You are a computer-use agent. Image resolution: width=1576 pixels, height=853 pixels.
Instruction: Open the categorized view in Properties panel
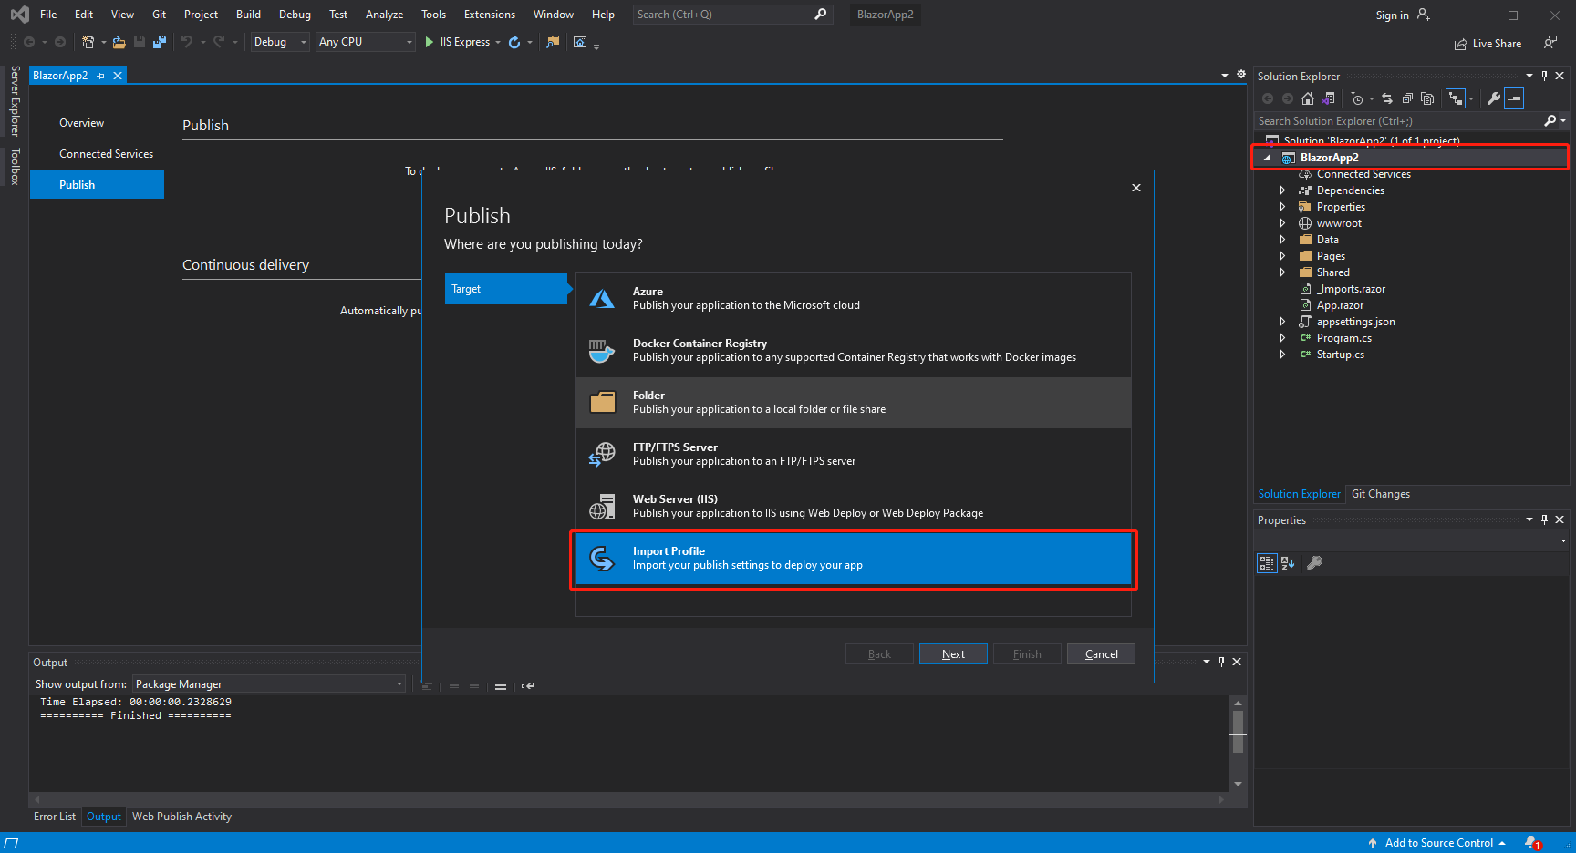pos(1267,563)
